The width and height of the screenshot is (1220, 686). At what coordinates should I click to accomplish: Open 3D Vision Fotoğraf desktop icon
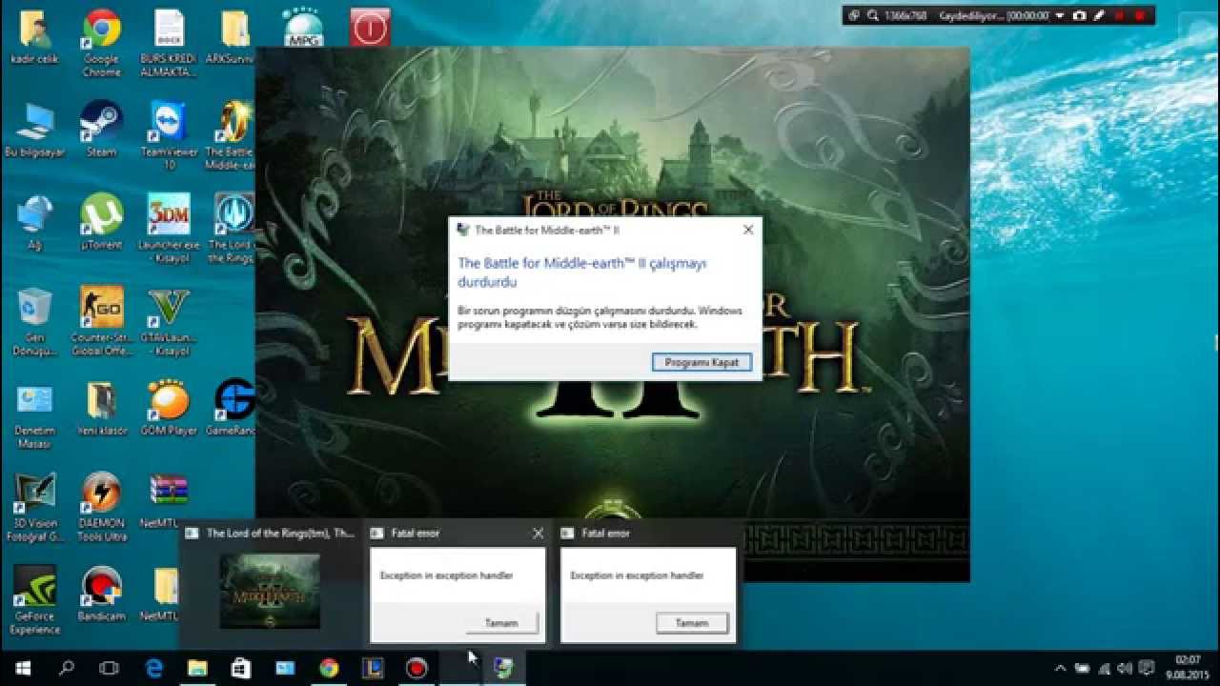(35, 508)
